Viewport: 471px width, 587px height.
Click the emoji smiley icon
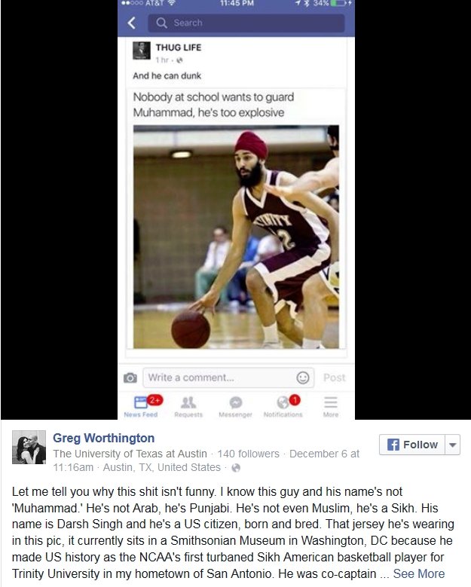[x=302, y=378]
